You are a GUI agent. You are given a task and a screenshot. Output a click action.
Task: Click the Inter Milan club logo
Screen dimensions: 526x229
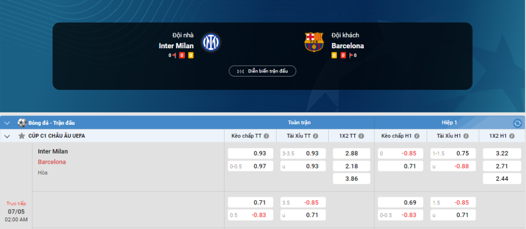tap(211, 42)
